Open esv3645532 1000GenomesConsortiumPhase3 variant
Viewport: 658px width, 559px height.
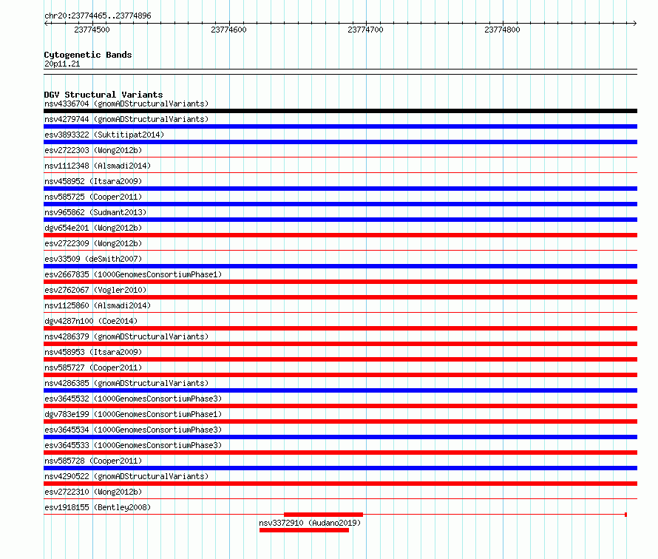point(133,399)
